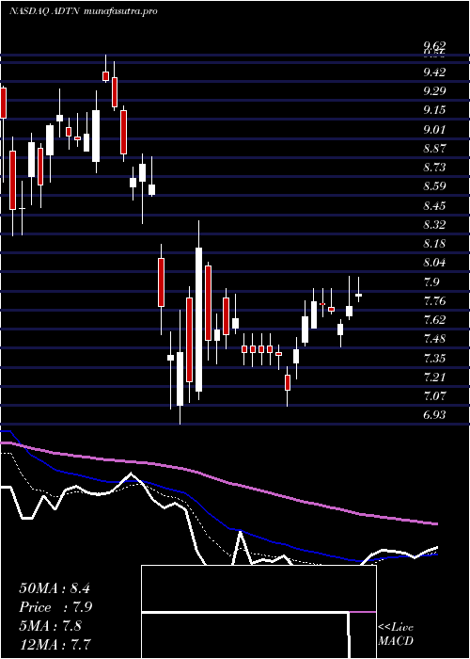Click the 9.62 price axis label
This screenshot has height=659, width=470.
tap(434, 45)
